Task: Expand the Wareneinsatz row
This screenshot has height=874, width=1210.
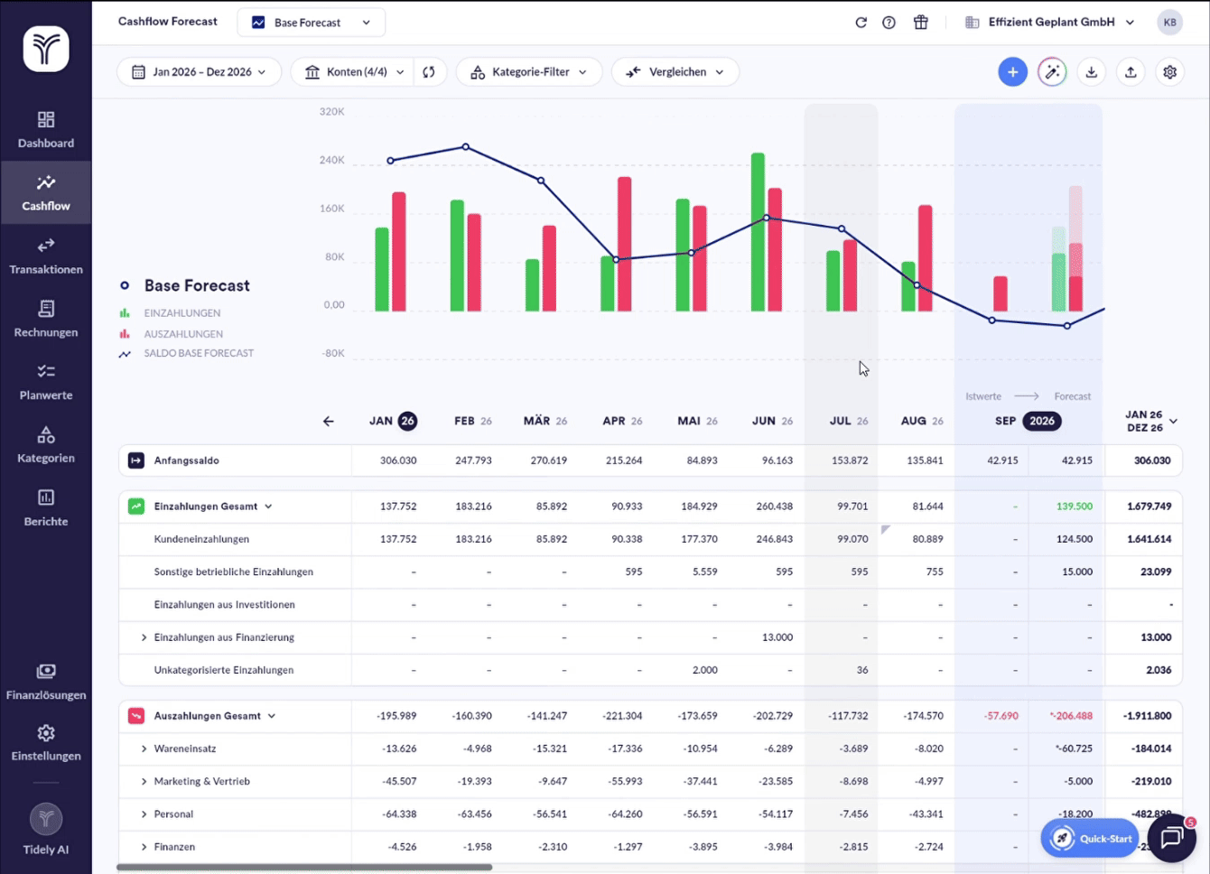Action: tap(144, 748)
